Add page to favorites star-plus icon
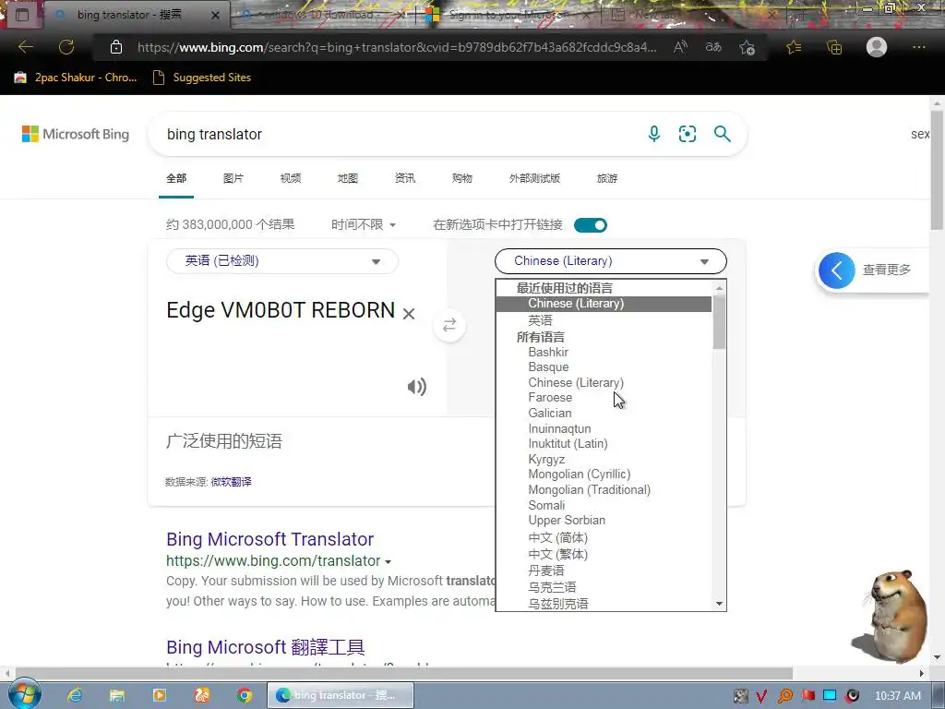Viewport: 945px width, 709px height. click(748, 47)
